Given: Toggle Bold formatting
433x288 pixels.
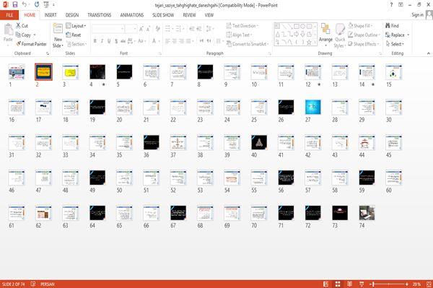Looking at the screenshot, I should click(95, 41).
